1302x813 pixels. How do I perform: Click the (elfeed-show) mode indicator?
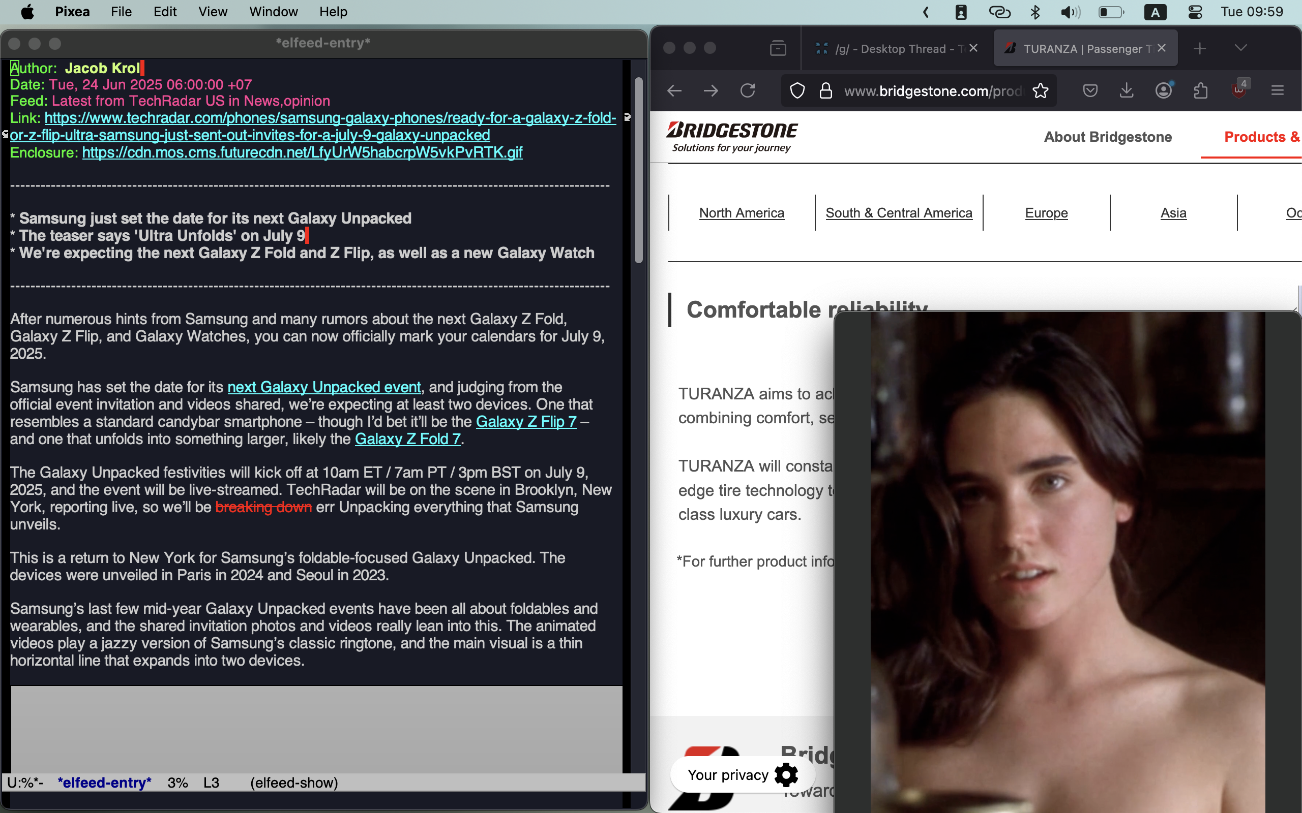(x=294, y=783)
